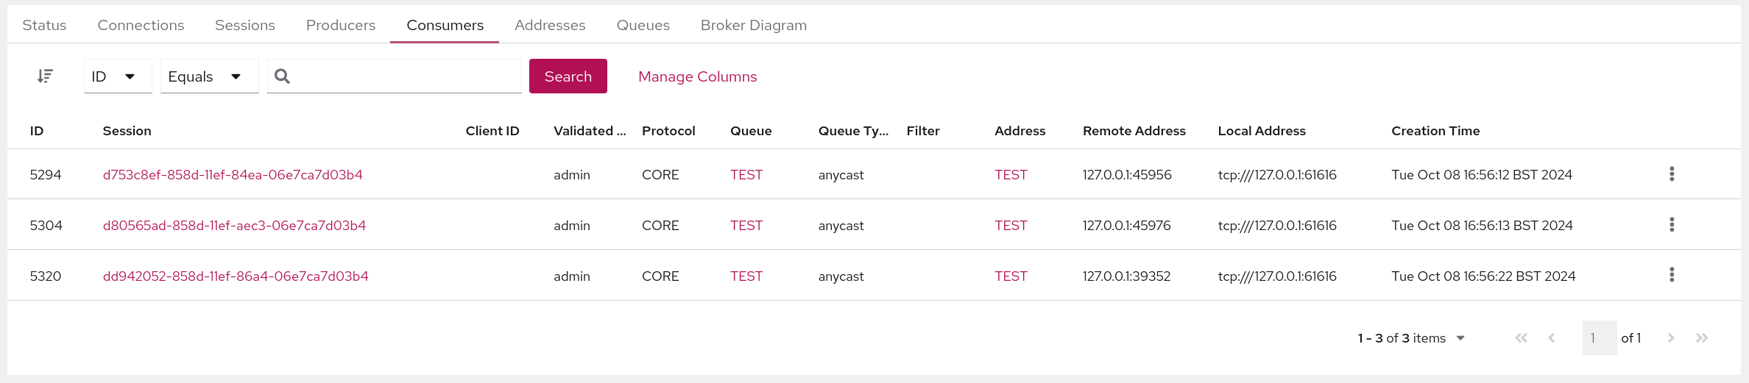
Task: Open the Equals operator dropdown
Action: [209, 76]
